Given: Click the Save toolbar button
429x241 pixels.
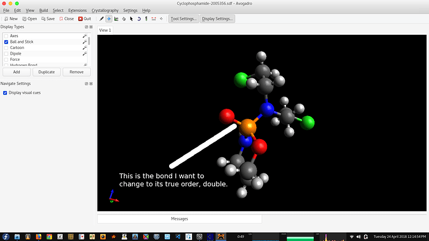Looking at the screenshot, I should point(48,19).
